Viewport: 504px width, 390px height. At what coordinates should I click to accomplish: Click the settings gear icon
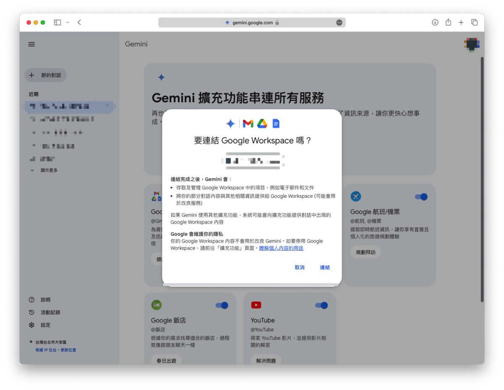tap(31, 325)
